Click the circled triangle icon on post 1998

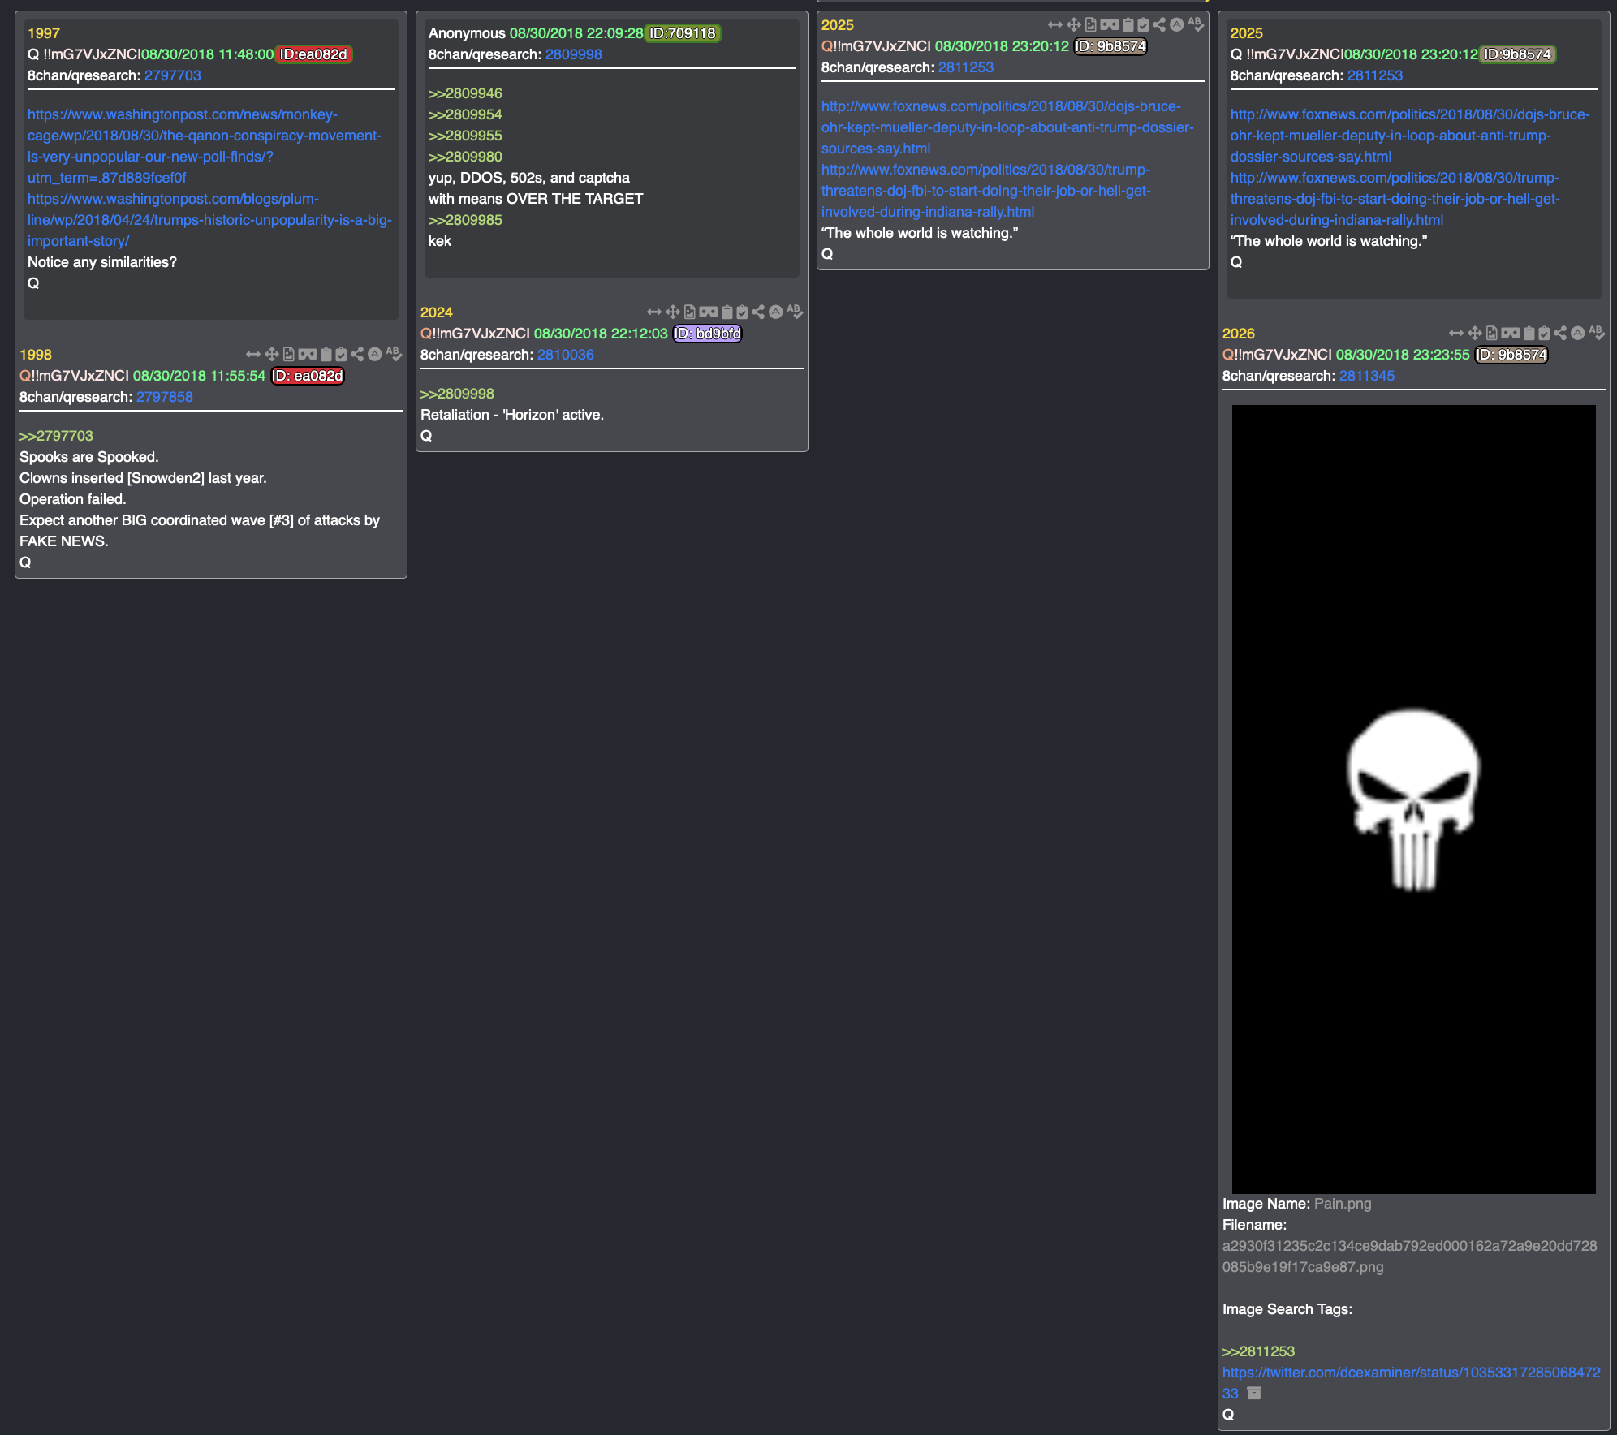[x=375, y=355]
